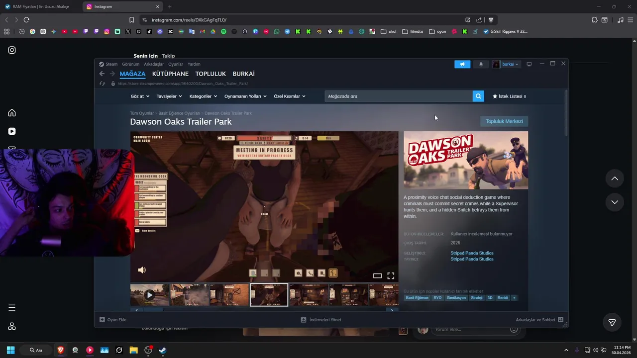Click Steam back navigation arrow

[x=102, y=74]
